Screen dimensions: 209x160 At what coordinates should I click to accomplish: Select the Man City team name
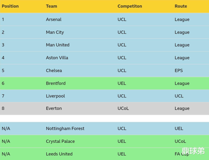pos(55,32)
